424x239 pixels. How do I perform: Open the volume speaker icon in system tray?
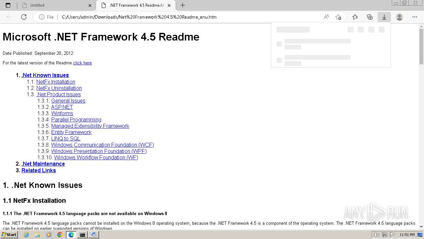(376, 235)
